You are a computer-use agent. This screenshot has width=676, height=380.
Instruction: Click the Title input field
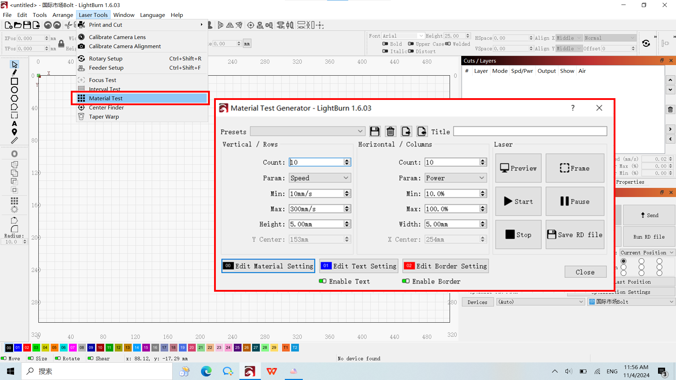click(x=530, y=131)
